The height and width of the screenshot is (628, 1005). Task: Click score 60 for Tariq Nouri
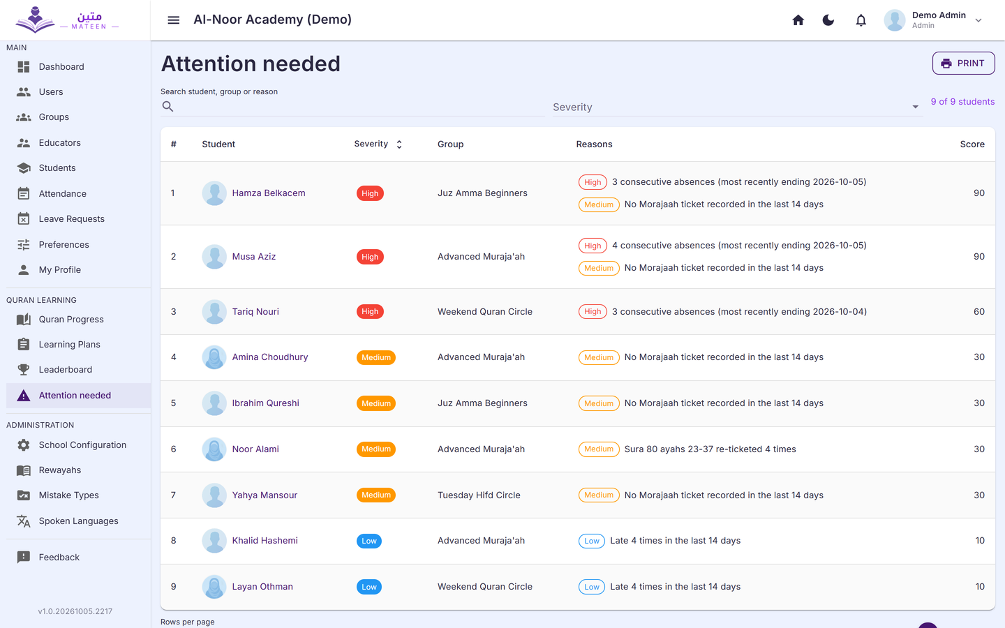979,312
